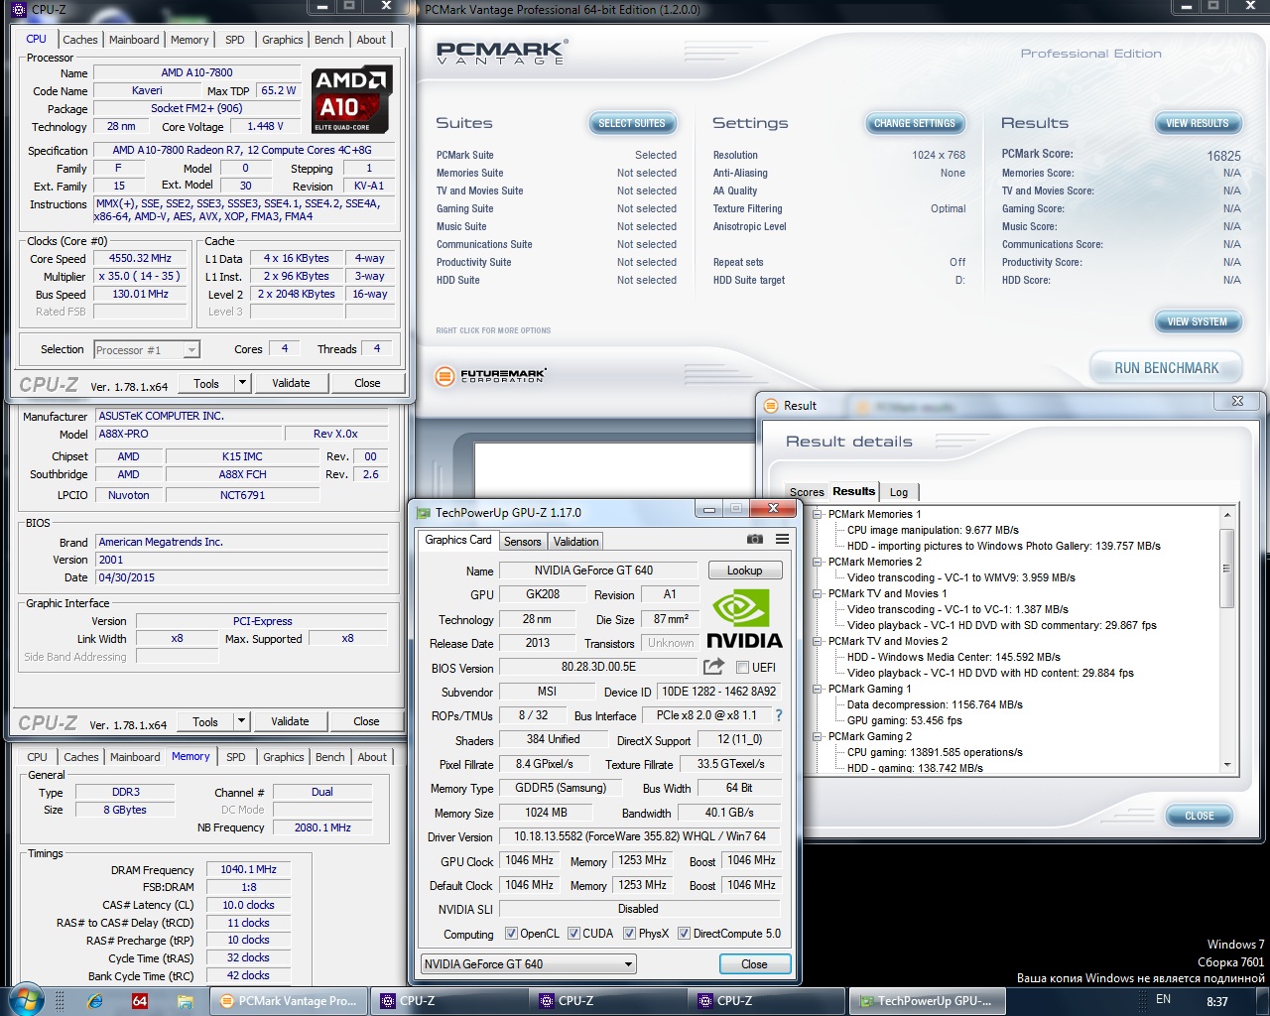Click SELECT SUITES button
Viewport: 1270px width, 1016px height.
tap(632, 123)
